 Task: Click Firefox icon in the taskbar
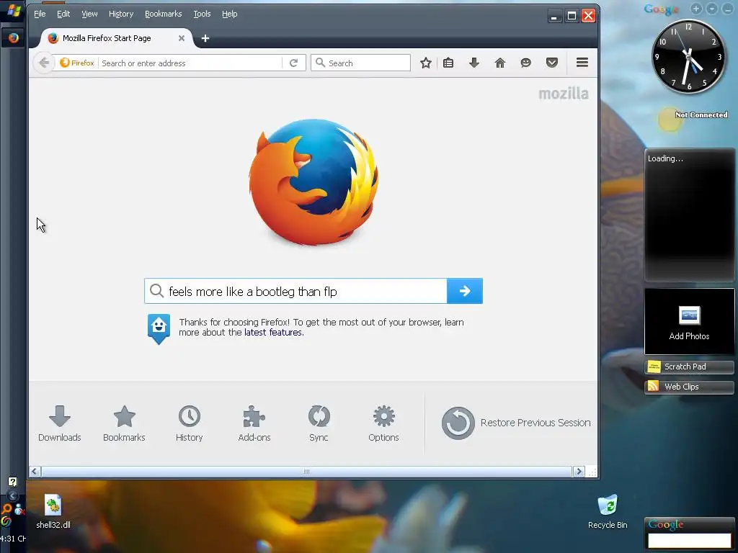tap(13, 37)
